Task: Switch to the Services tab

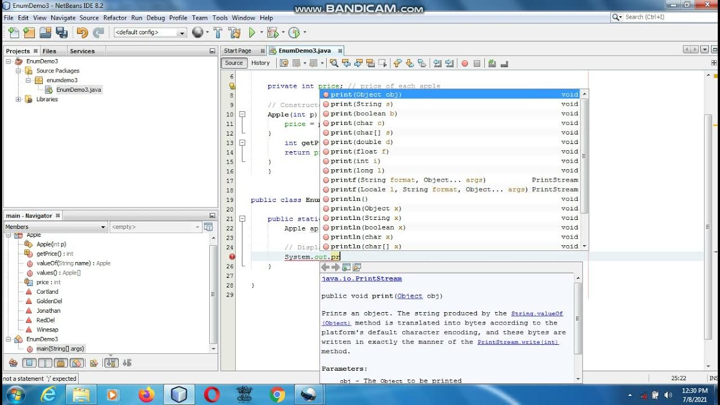Action: tap(82, 51)
